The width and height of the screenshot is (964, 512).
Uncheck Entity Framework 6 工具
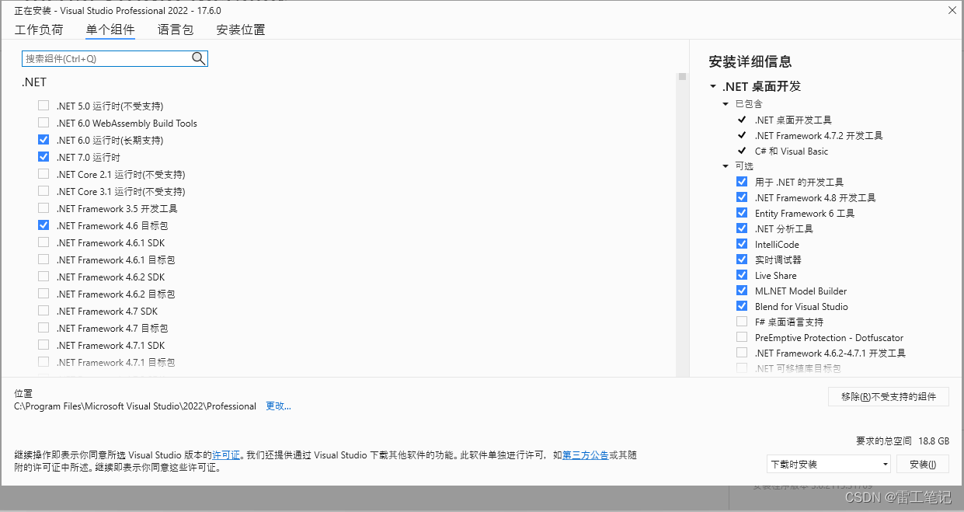pyautogui.click(x=742, y=213)
